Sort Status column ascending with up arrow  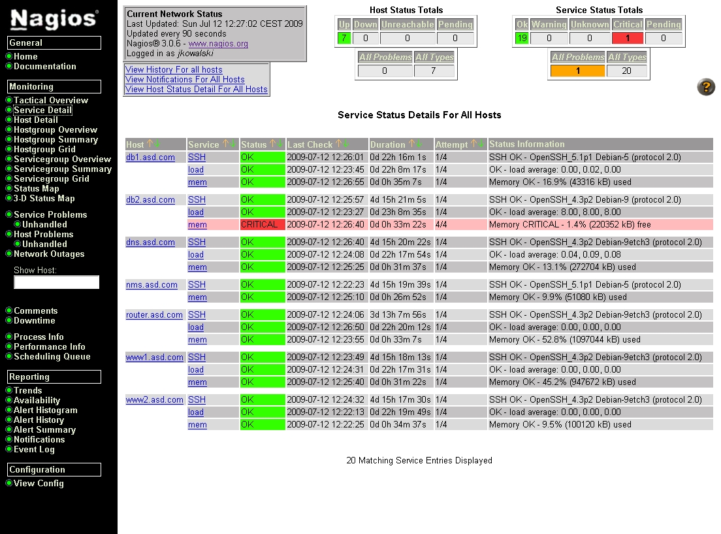click(x=272, y=144)
